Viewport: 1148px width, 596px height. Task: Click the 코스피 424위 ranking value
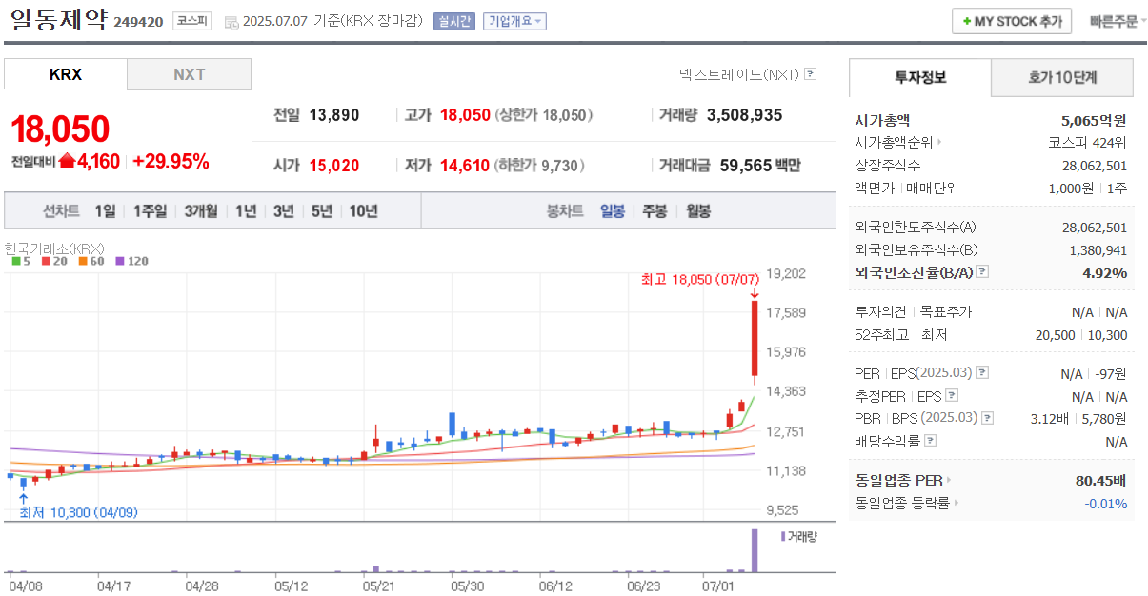pos(1088,143)
